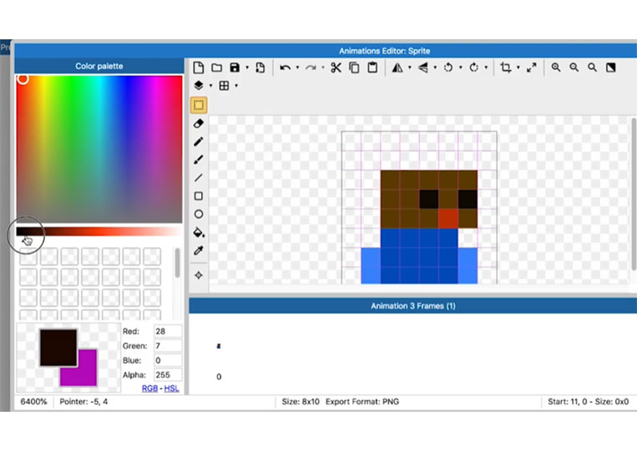This screenshot has width=637, height=451.
Task: Click the canvas vertical scrollbar
Action: pyautogui.click(x=634, y=195)
